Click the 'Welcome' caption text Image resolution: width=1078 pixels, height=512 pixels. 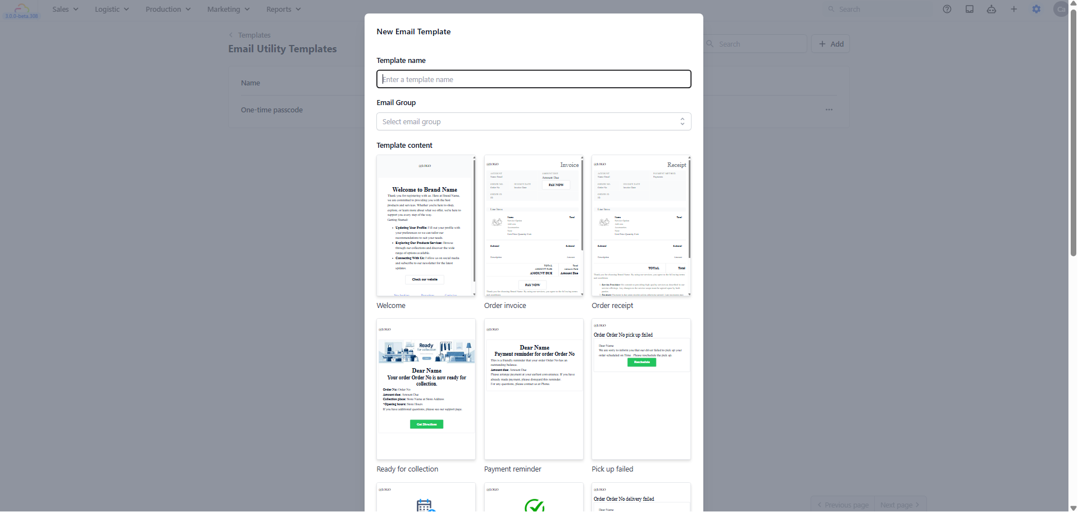[x=391, y=306]
